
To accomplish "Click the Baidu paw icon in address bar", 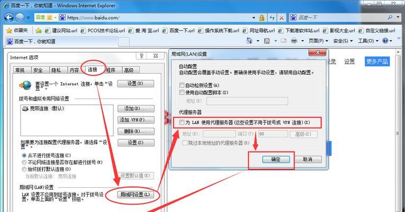I will point(62,17).
